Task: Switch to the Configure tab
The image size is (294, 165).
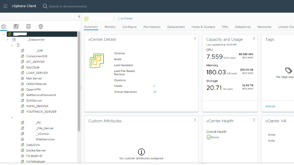Action: (129, 27)
